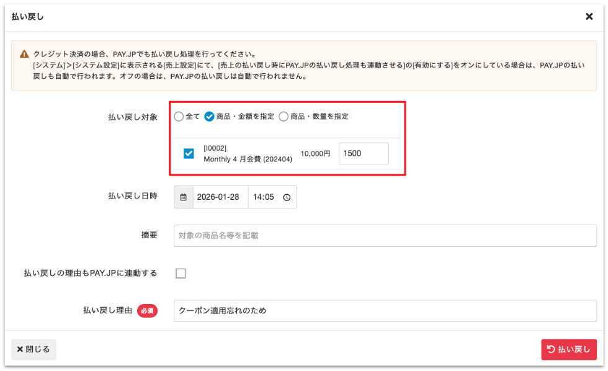Click the time field showing 14:05
The image size is (608, 371).
[x=264, y=197]
